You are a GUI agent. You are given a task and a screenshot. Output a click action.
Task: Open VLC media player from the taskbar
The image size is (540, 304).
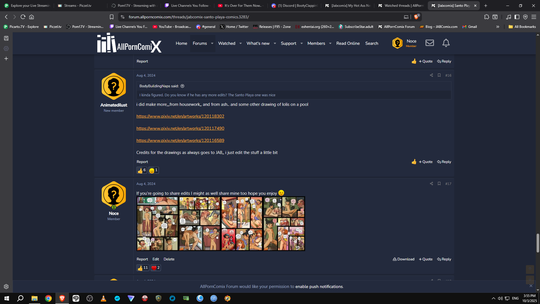click(103, 298)
